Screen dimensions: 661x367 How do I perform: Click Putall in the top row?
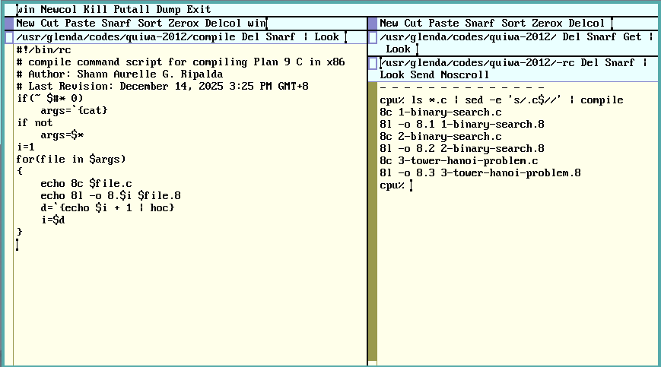click(x=131, y=9)
